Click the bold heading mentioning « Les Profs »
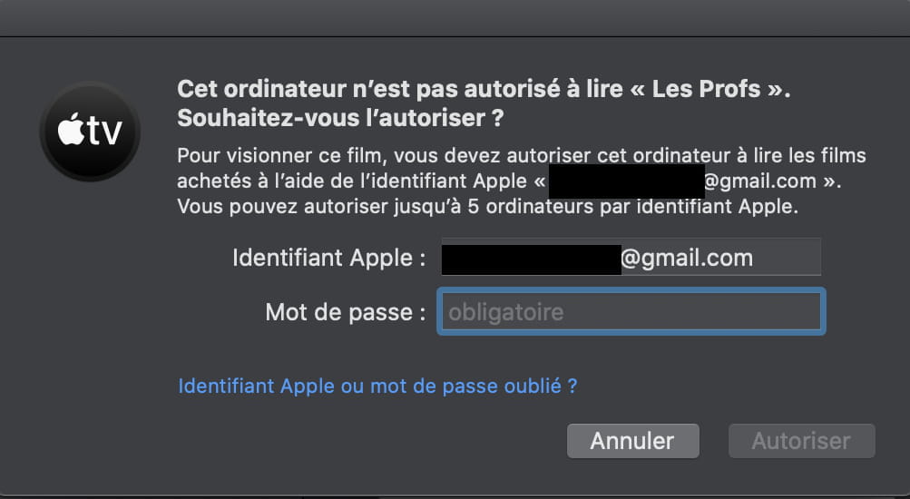Screen dimensions: 910x499 point(484,89)
